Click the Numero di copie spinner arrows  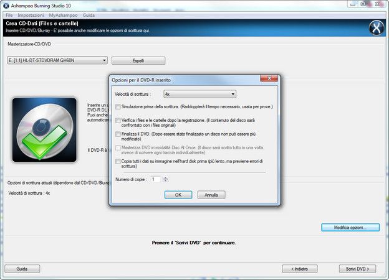tap(165, 179)
